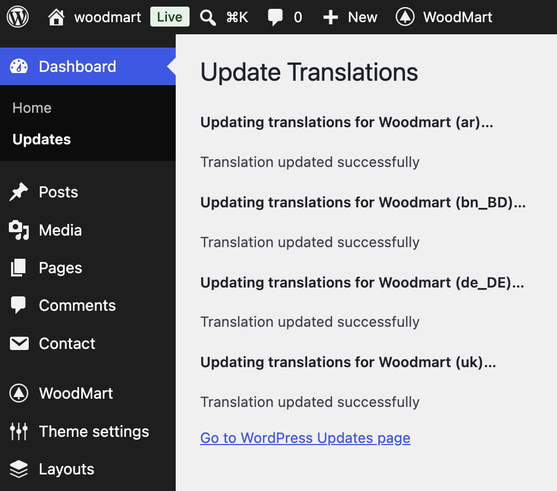Click 'Updating translations for Woodmart (bn_BD)…' text
Screen dimensions: 557x491
click(362, 203)
